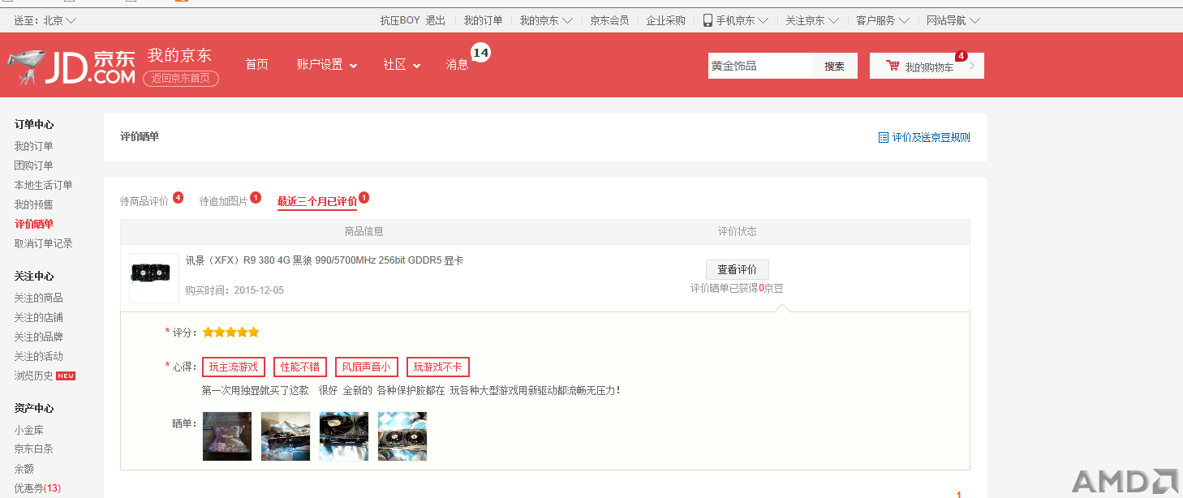This screenshot has width=1183, height=498.
Task: Click the 玩主流游戏 review tag
Action: [234, 367]
